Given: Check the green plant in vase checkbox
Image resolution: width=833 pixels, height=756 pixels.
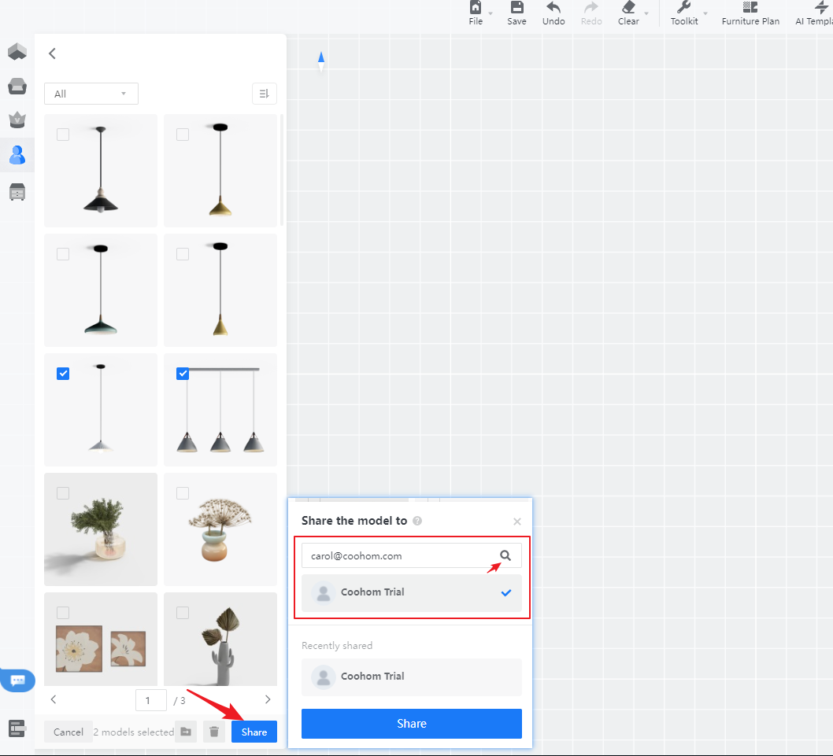Looking at the screenshot, I should point(63,492).
